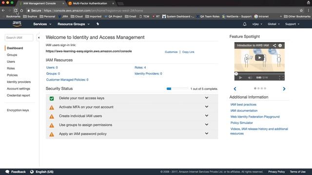The height and width of the screenshot is (175, 312).
Task: Open Identity Providers: 0 link
Action: pos(148,73)
